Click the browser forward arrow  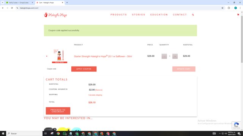7,8
